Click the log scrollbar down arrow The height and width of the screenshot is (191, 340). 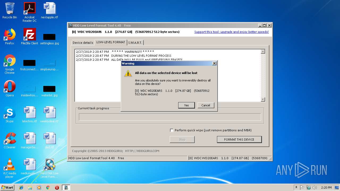(263, 99)
